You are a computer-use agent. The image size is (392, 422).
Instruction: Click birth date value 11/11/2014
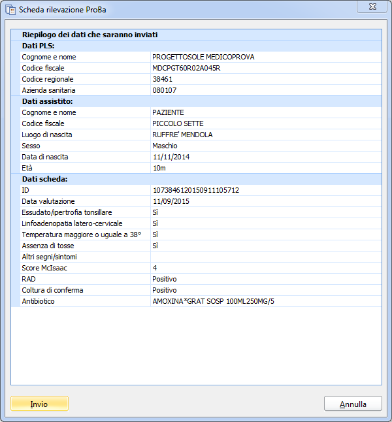[171, 157]
